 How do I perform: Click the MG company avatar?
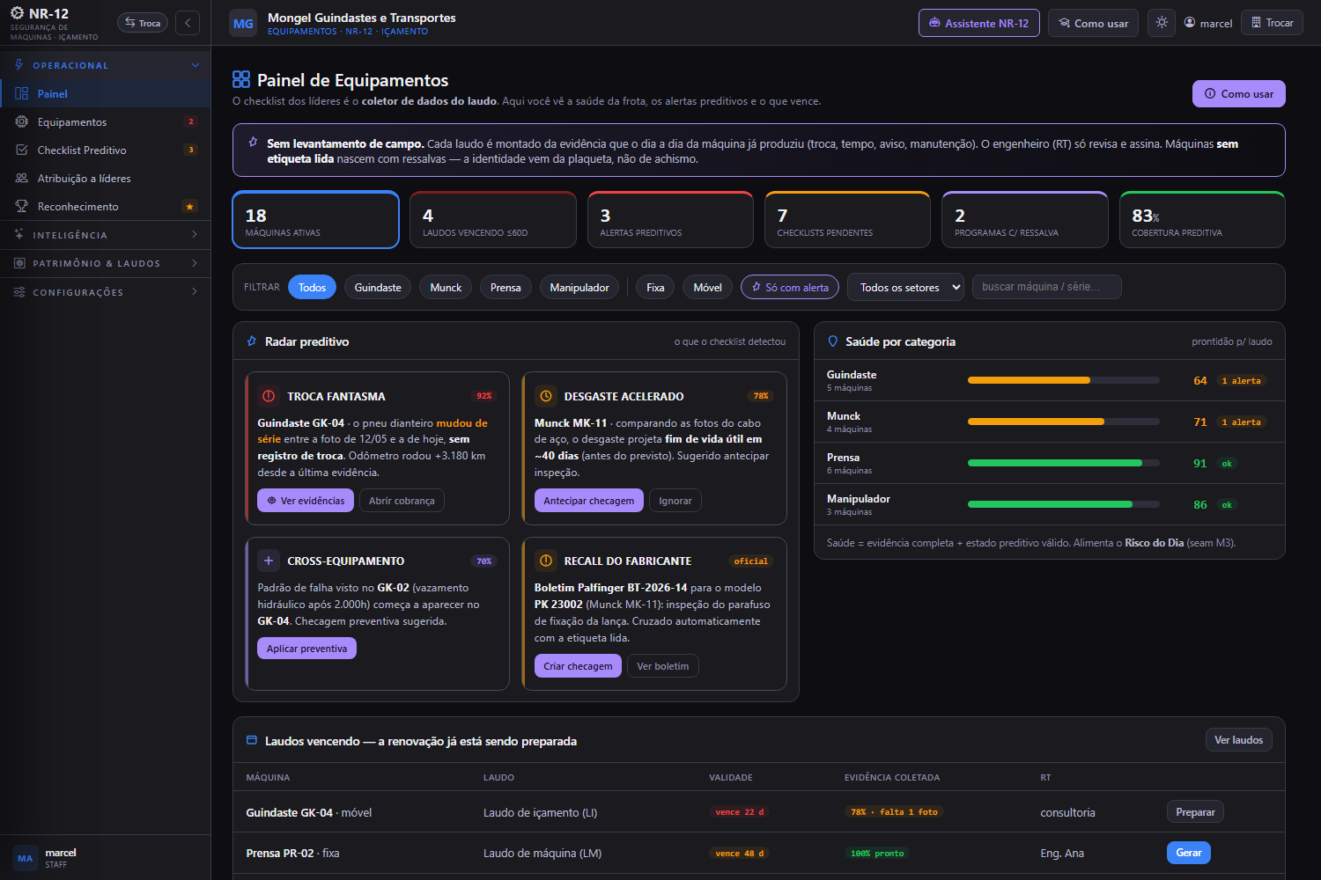[x=243, y=24]
